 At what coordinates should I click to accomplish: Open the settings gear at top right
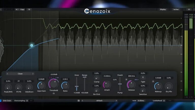coord(189,9)
